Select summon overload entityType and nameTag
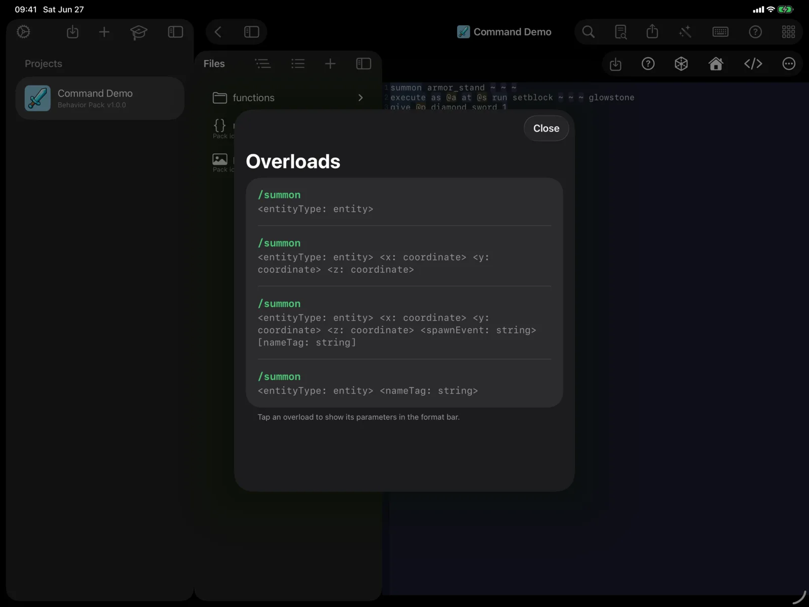Image resolution: width=809 pixels, height=607 pixels. (x=404, y=383)
